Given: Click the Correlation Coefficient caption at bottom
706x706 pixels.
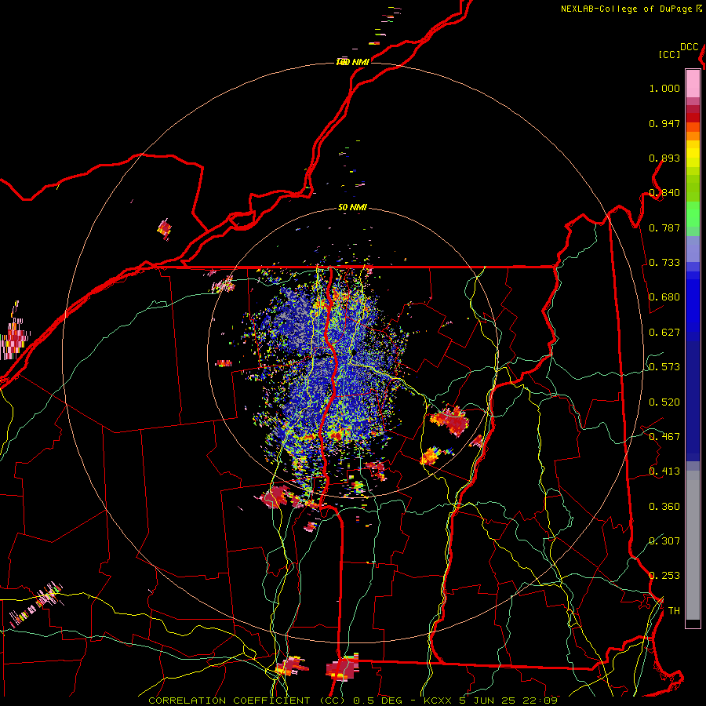Looking at the screenshot, I should pyautogui.click(x=353, y=701).
